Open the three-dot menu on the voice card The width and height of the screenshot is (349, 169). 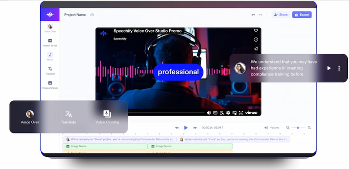(x=339, y=68)
